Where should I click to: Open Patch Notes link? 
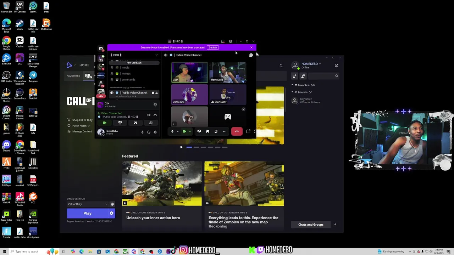79,126
